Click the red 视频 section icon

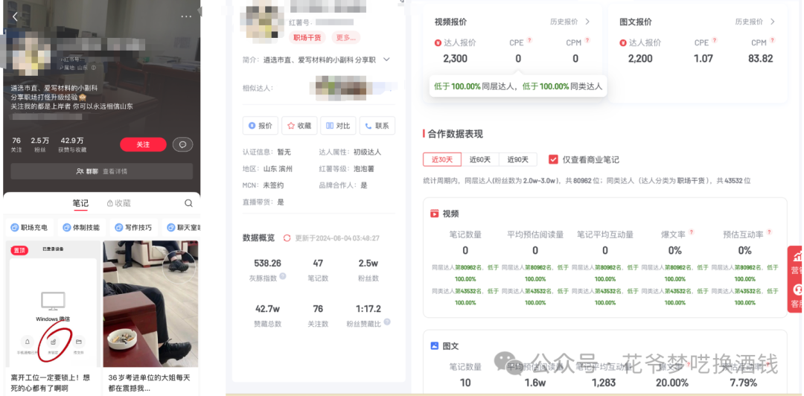[x=434, y=214]
